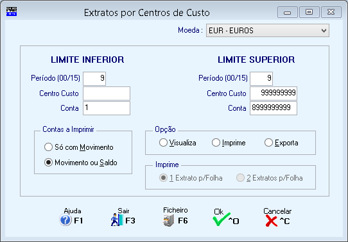The width and height of the screenshot is (348, 242).
Task: Select the Exporta radio button
Action: click(x=268, y=143)
